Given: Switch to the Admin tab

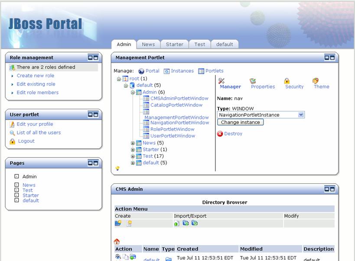Looking at the screenshot, I should (x=124, y=44).
